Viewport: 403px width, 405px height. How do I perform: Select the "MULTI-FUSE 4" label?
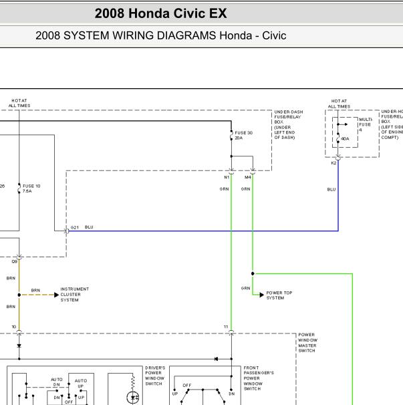tap(366, 124)
